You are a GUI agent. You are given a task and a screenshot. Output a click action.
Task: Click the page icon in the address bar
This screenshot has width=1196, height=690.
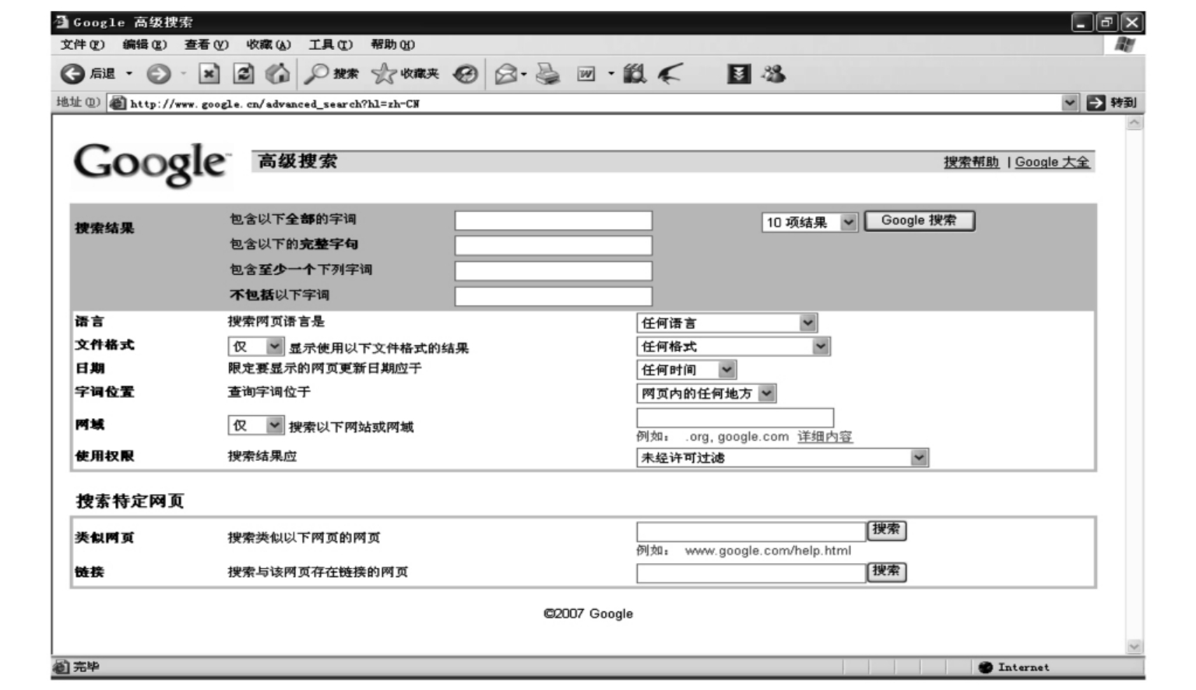click(x=118, y=103)
